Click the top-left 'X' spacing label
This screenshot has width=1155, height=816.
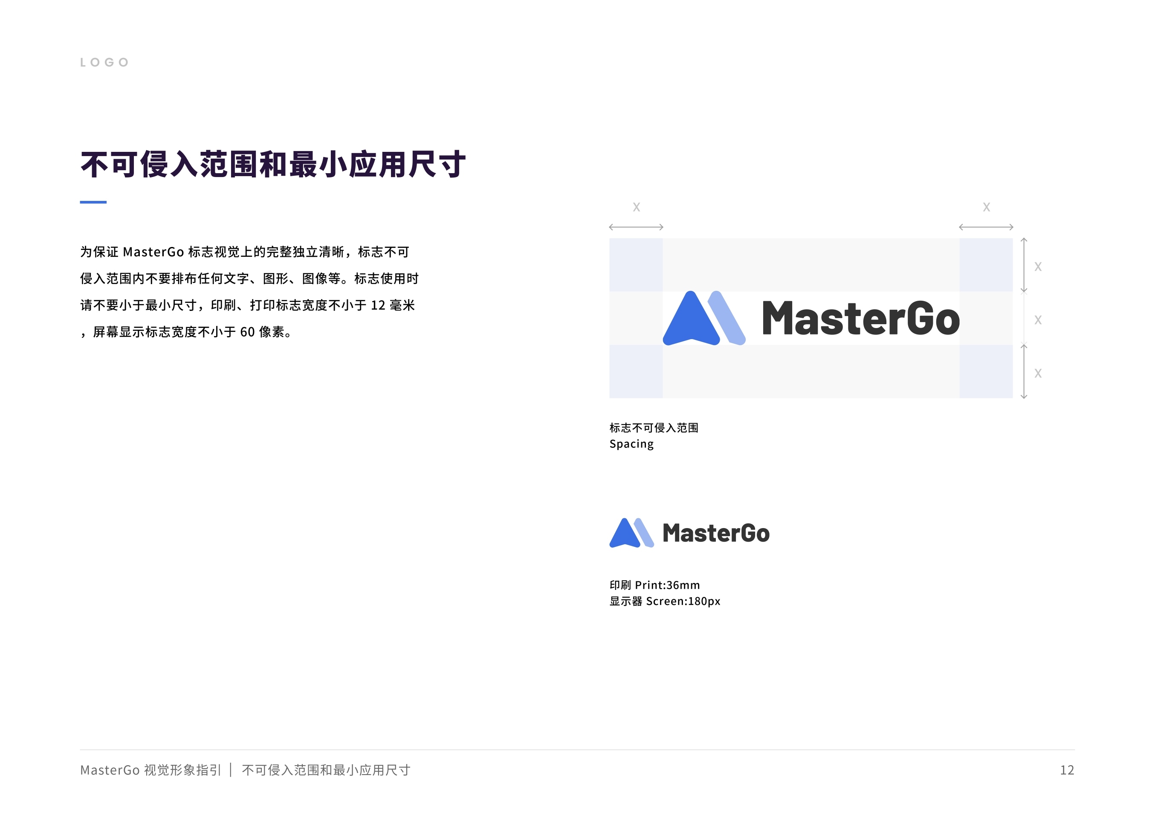(x=637, y=207)
